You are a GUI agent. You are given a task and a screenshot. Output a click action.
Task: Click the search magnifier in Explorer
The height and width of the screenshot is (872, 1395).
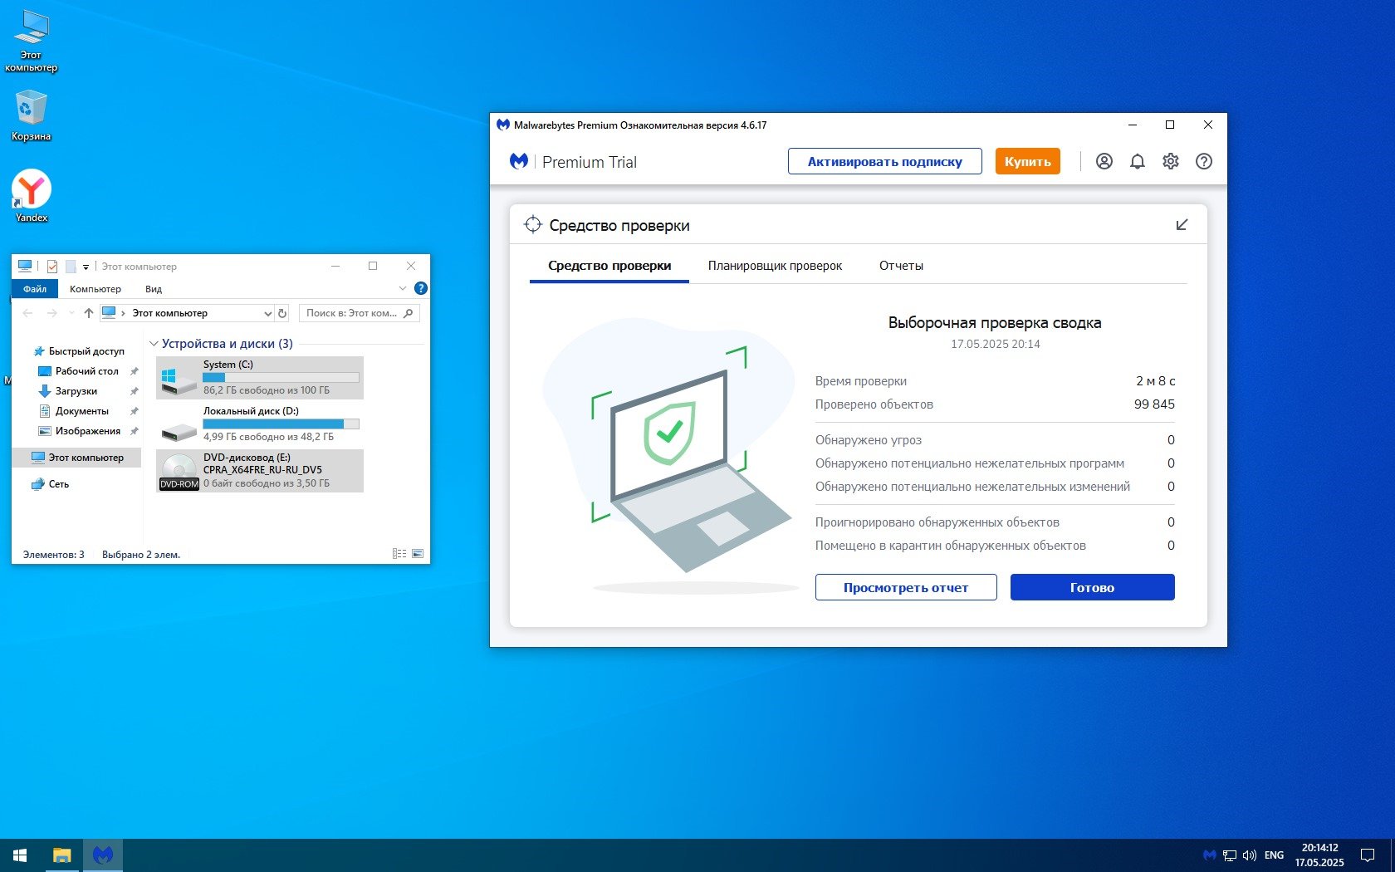coord(408,313)
